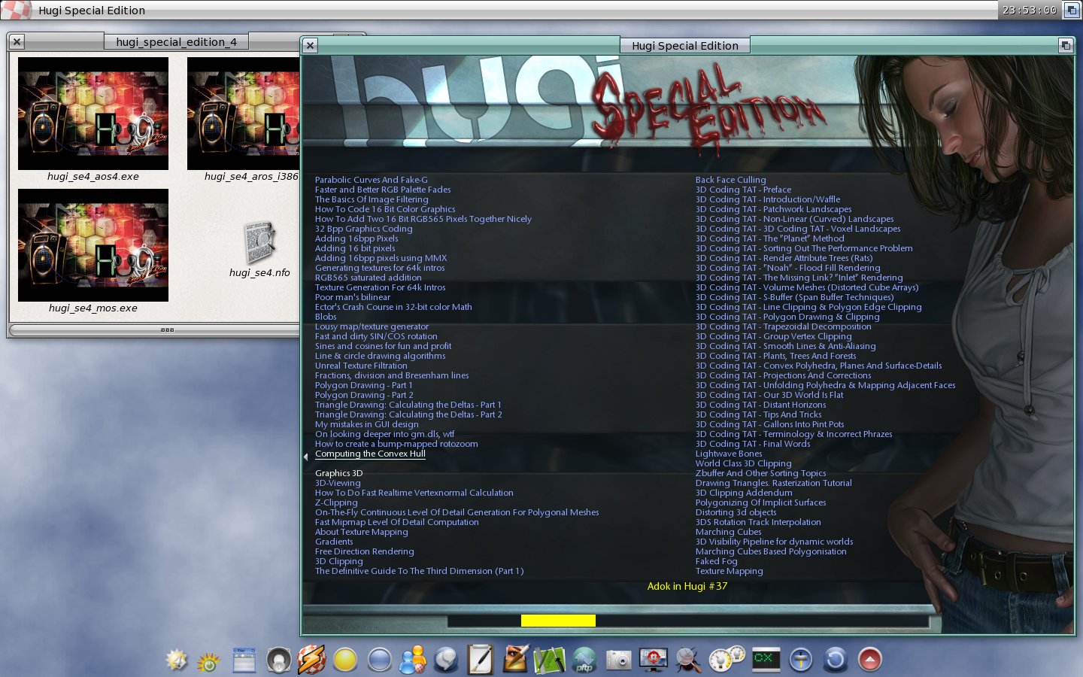This screenshot has height=677, width=1083.
Task: Click the blue circle tool dock icon
Action: (800, 660)
